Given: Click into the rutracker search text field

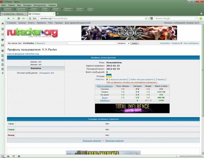Looking at the screenshot, I should tap(92, 43).
